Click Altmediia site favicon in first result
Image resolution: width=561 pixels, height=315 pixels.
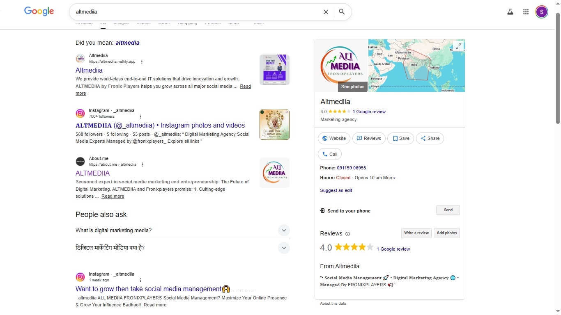pos(80,59)
